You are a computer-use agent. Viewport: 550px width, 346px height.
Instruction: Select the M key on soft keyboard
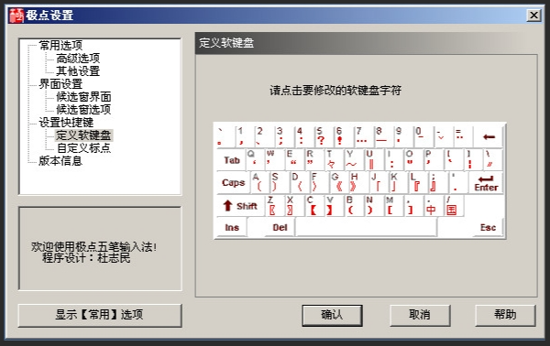pos(394,206)
